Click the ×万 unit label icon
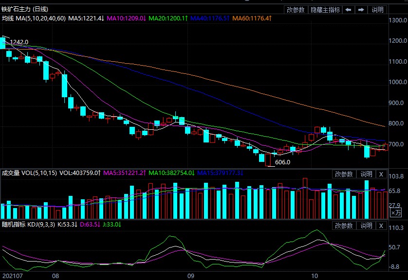The width and height of the screenshot is (408, 280). [396, 212]
